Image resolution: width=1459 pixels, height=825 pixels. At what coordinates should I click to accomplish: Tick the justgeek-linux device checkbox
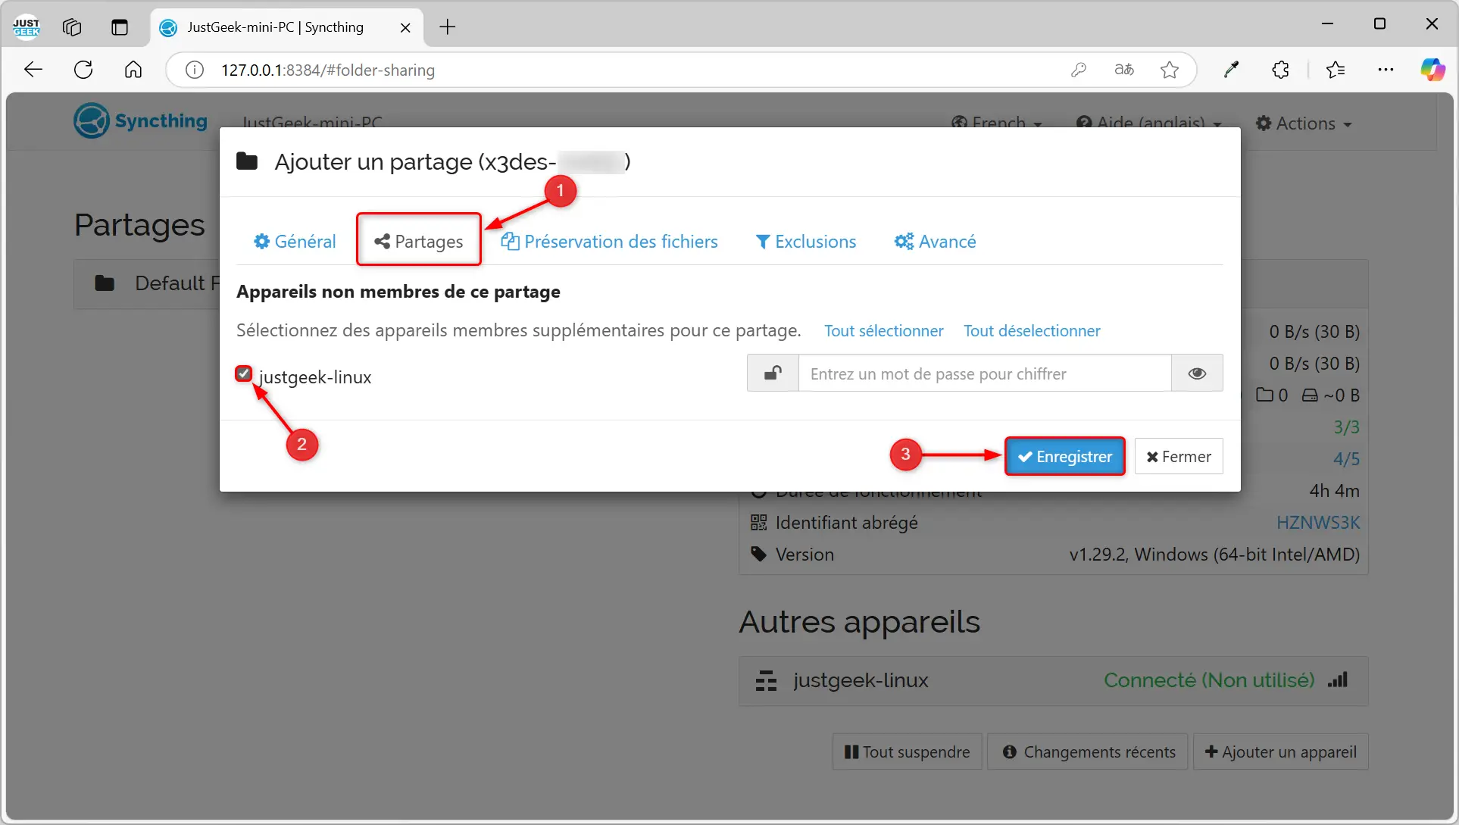[244, 373]
